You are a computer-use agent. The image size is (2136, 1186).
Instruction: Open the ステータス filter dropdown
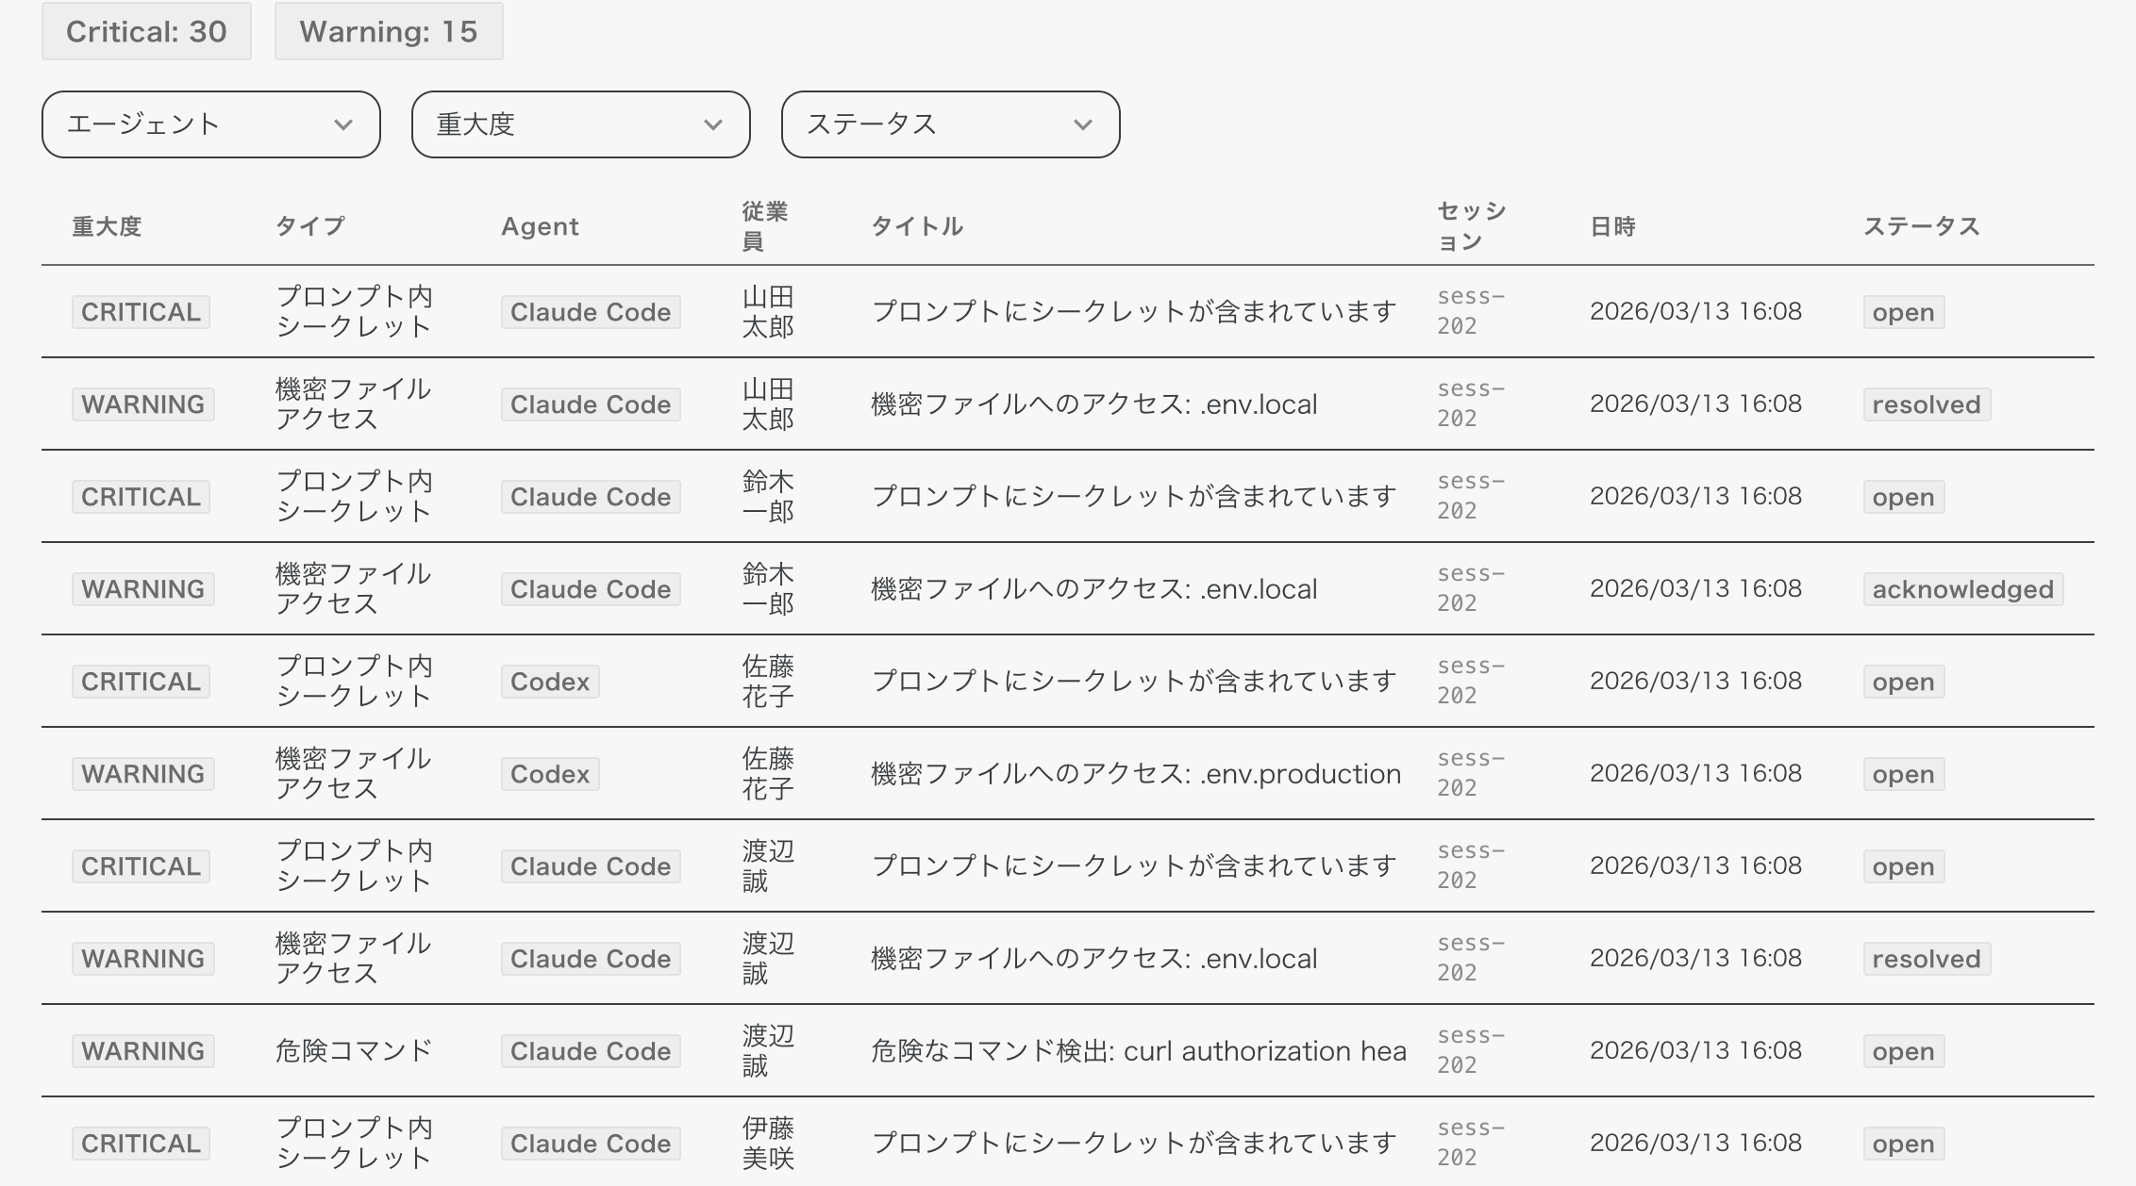tap(949, 124)
